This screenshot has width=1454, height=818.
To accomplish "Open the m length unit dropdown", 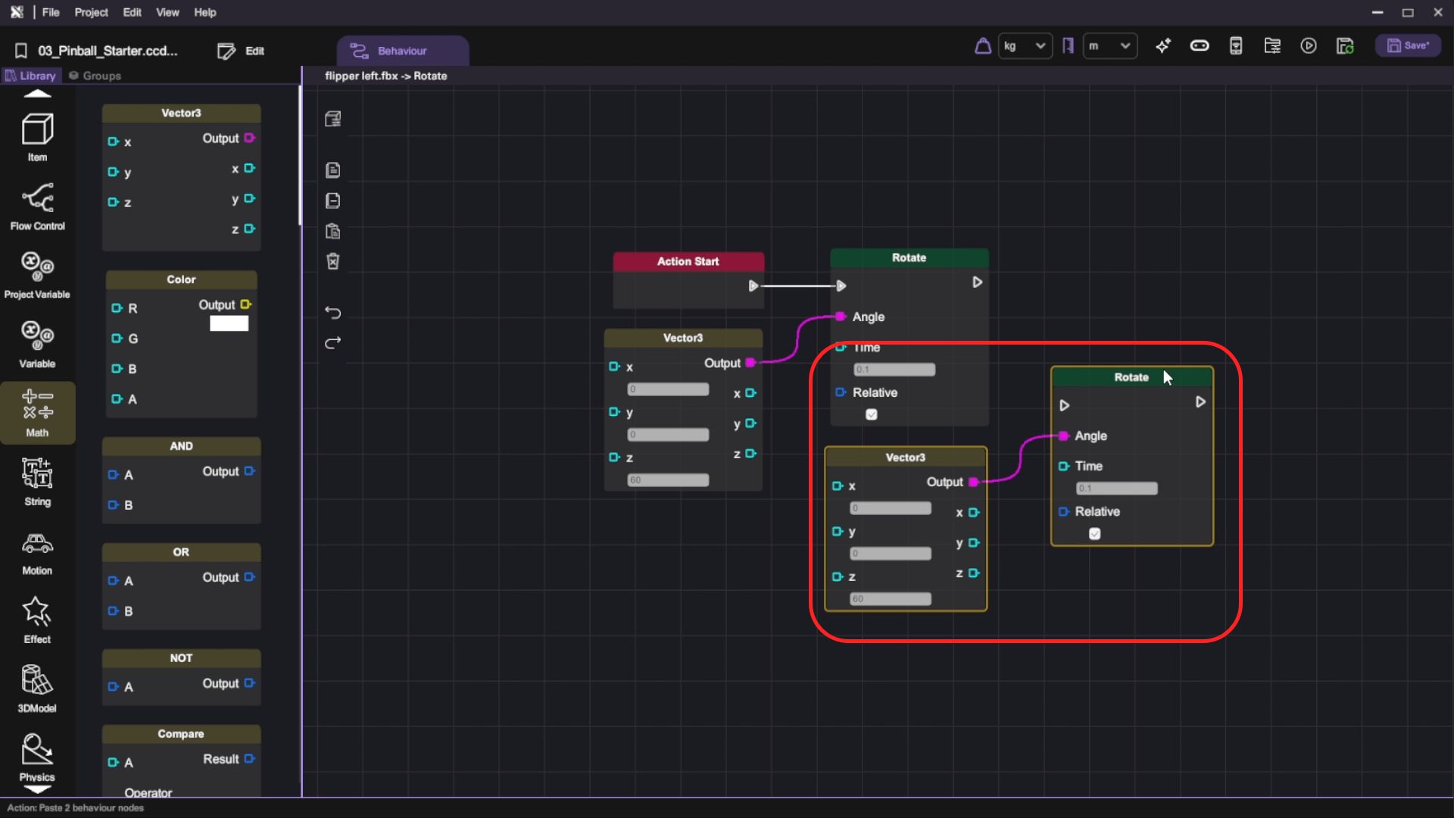I will coord(1109,46).
